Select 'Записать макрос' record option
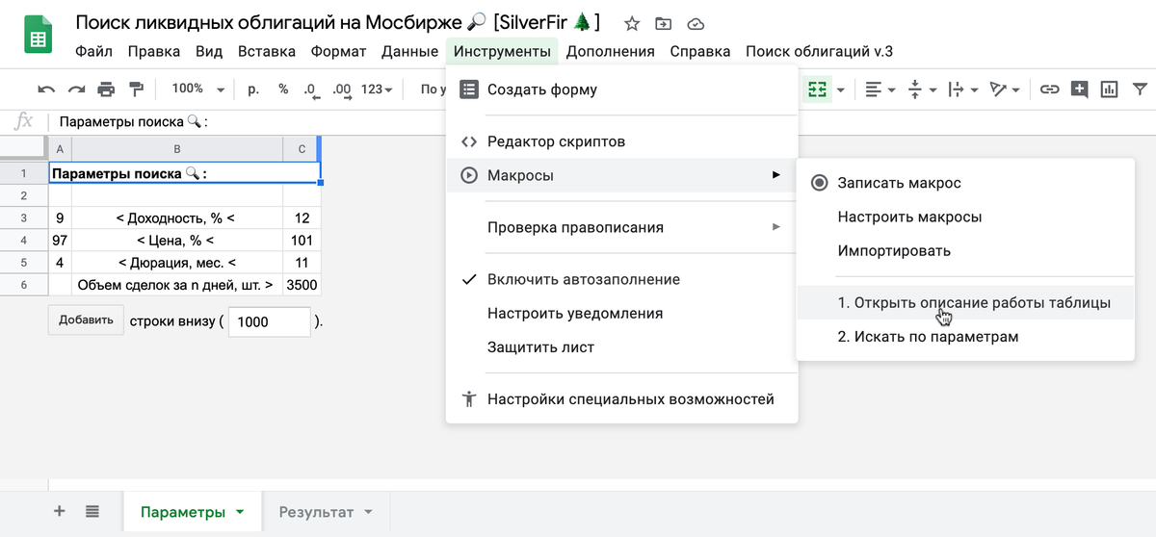 click(899, 183)
